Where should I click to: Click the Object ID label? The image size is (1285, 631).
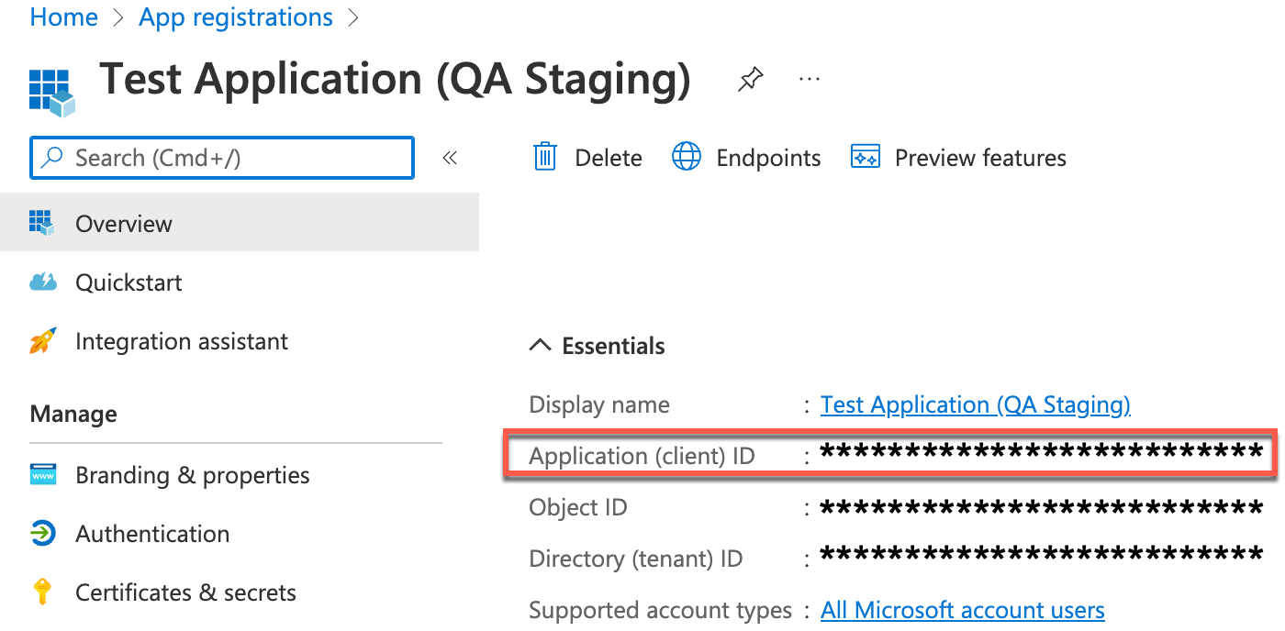(578, 507)
